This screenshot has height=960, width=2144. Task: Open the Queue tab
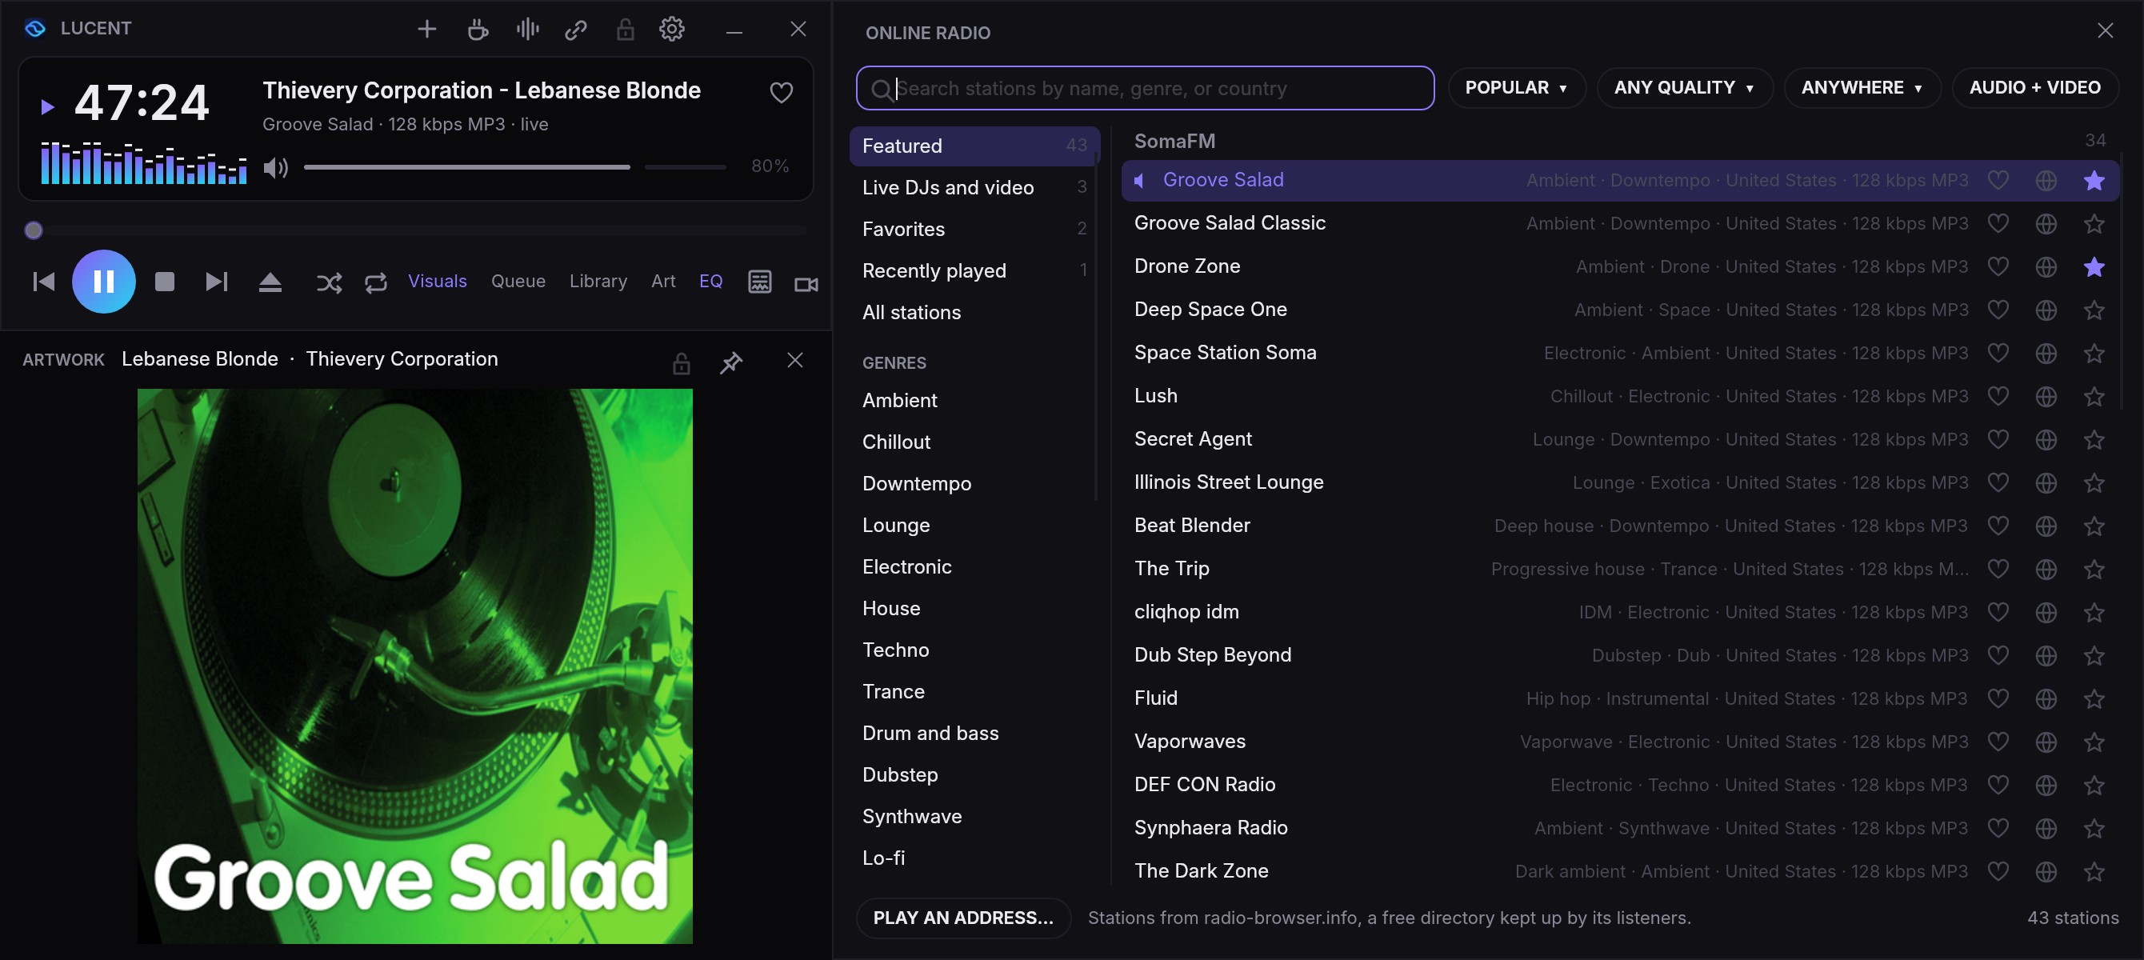tap(518, 282)
